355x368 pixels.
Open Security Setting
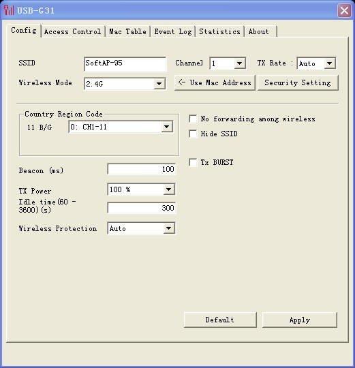(298, 82)
